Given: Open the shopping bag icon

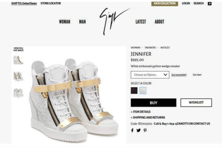Looking at the screenshot, I should pos(209,4).
